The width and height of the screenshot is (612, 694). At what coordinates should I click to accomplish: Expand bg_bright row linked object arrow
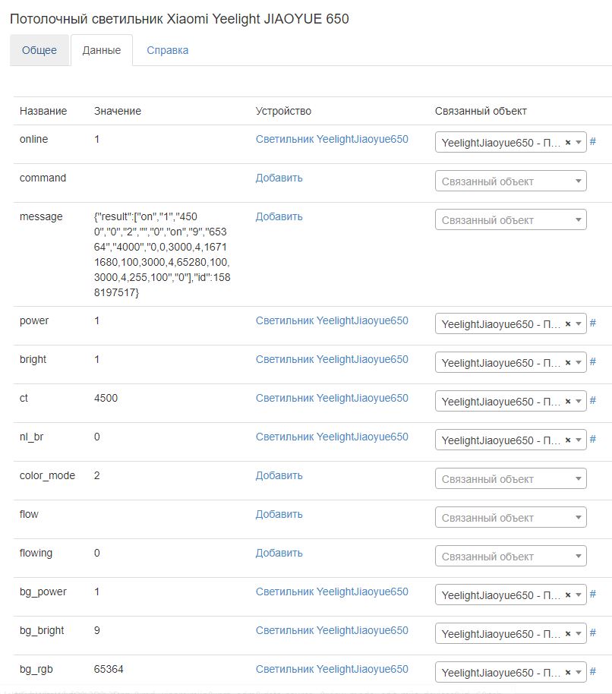[x=579, y=634]
